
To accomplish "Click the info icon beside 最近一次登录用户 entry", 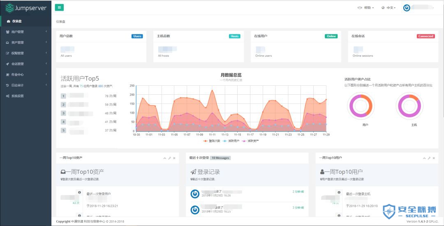I will click(79, 192).
